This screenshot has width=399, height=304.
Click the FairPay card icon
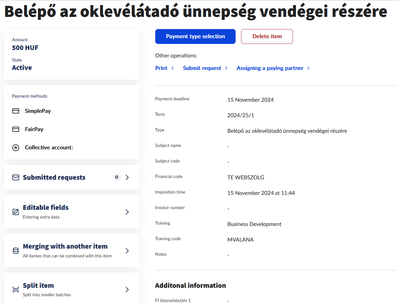click(x=16, y=129)
